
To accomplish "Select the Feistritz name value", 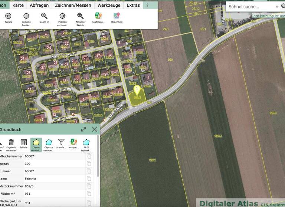I will point(30,179).
